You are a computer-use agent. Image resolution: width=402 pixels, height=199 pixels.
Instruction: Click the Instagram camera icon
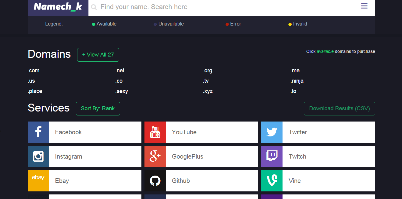pos(38,156)
